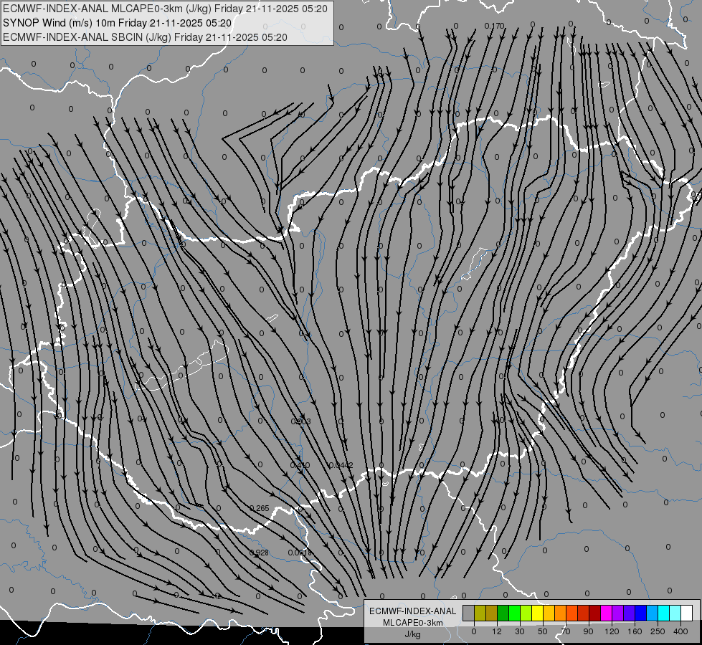Select the legend label MLCAPE0-3km
Viewport: 702px width, 645px height.
413,623
